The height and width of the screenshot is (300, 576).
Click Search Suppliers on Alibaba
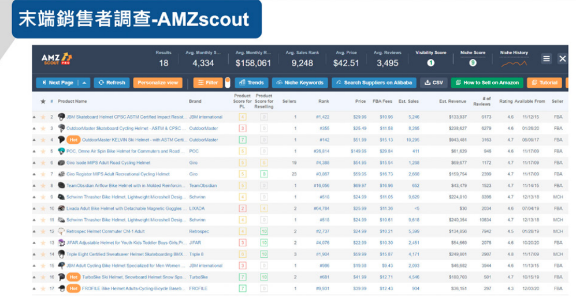[374, 82]
